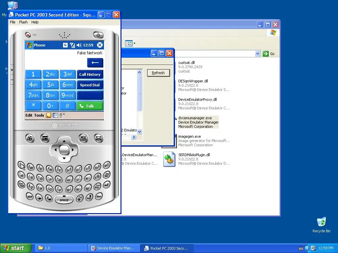Expand the Explorer address bar dropdown

[257, 54]
